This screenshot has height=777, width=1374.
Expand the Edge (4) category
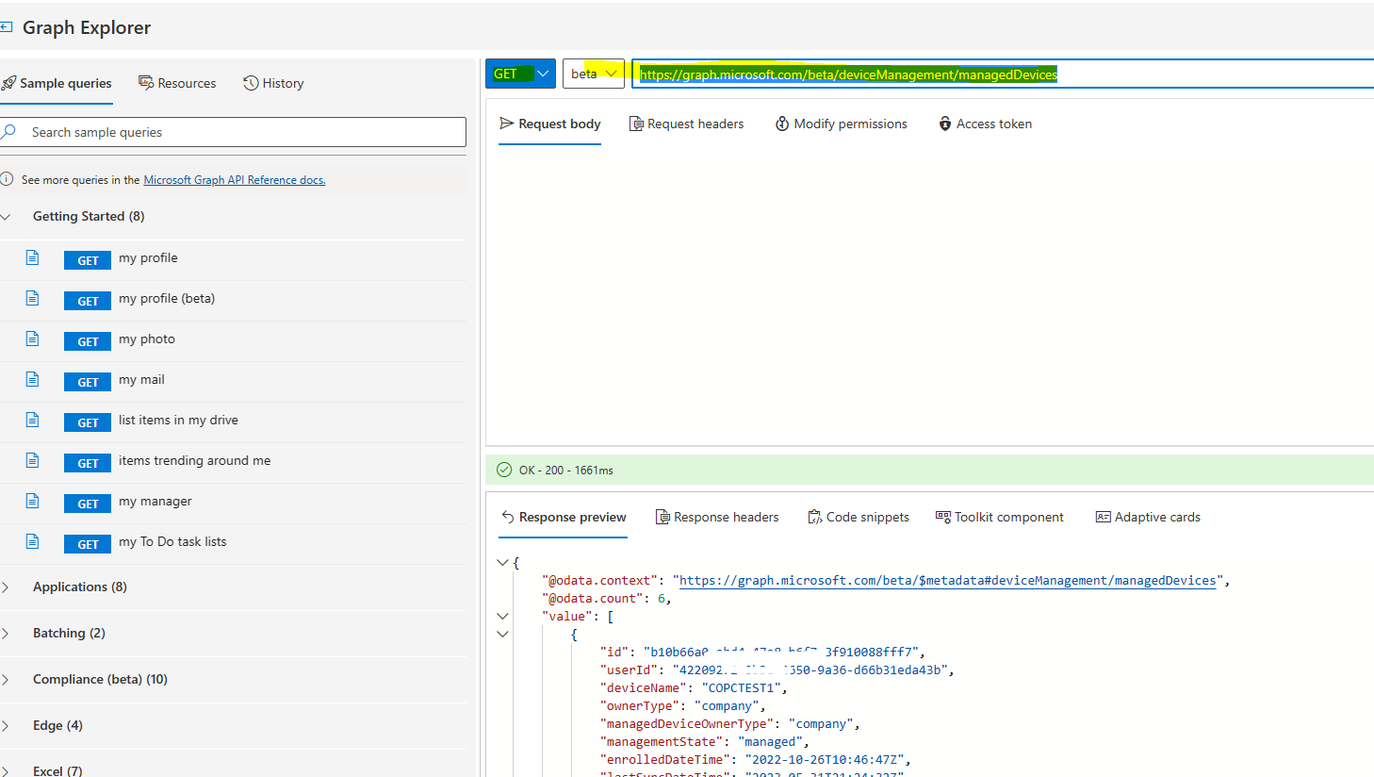[6, 726]
